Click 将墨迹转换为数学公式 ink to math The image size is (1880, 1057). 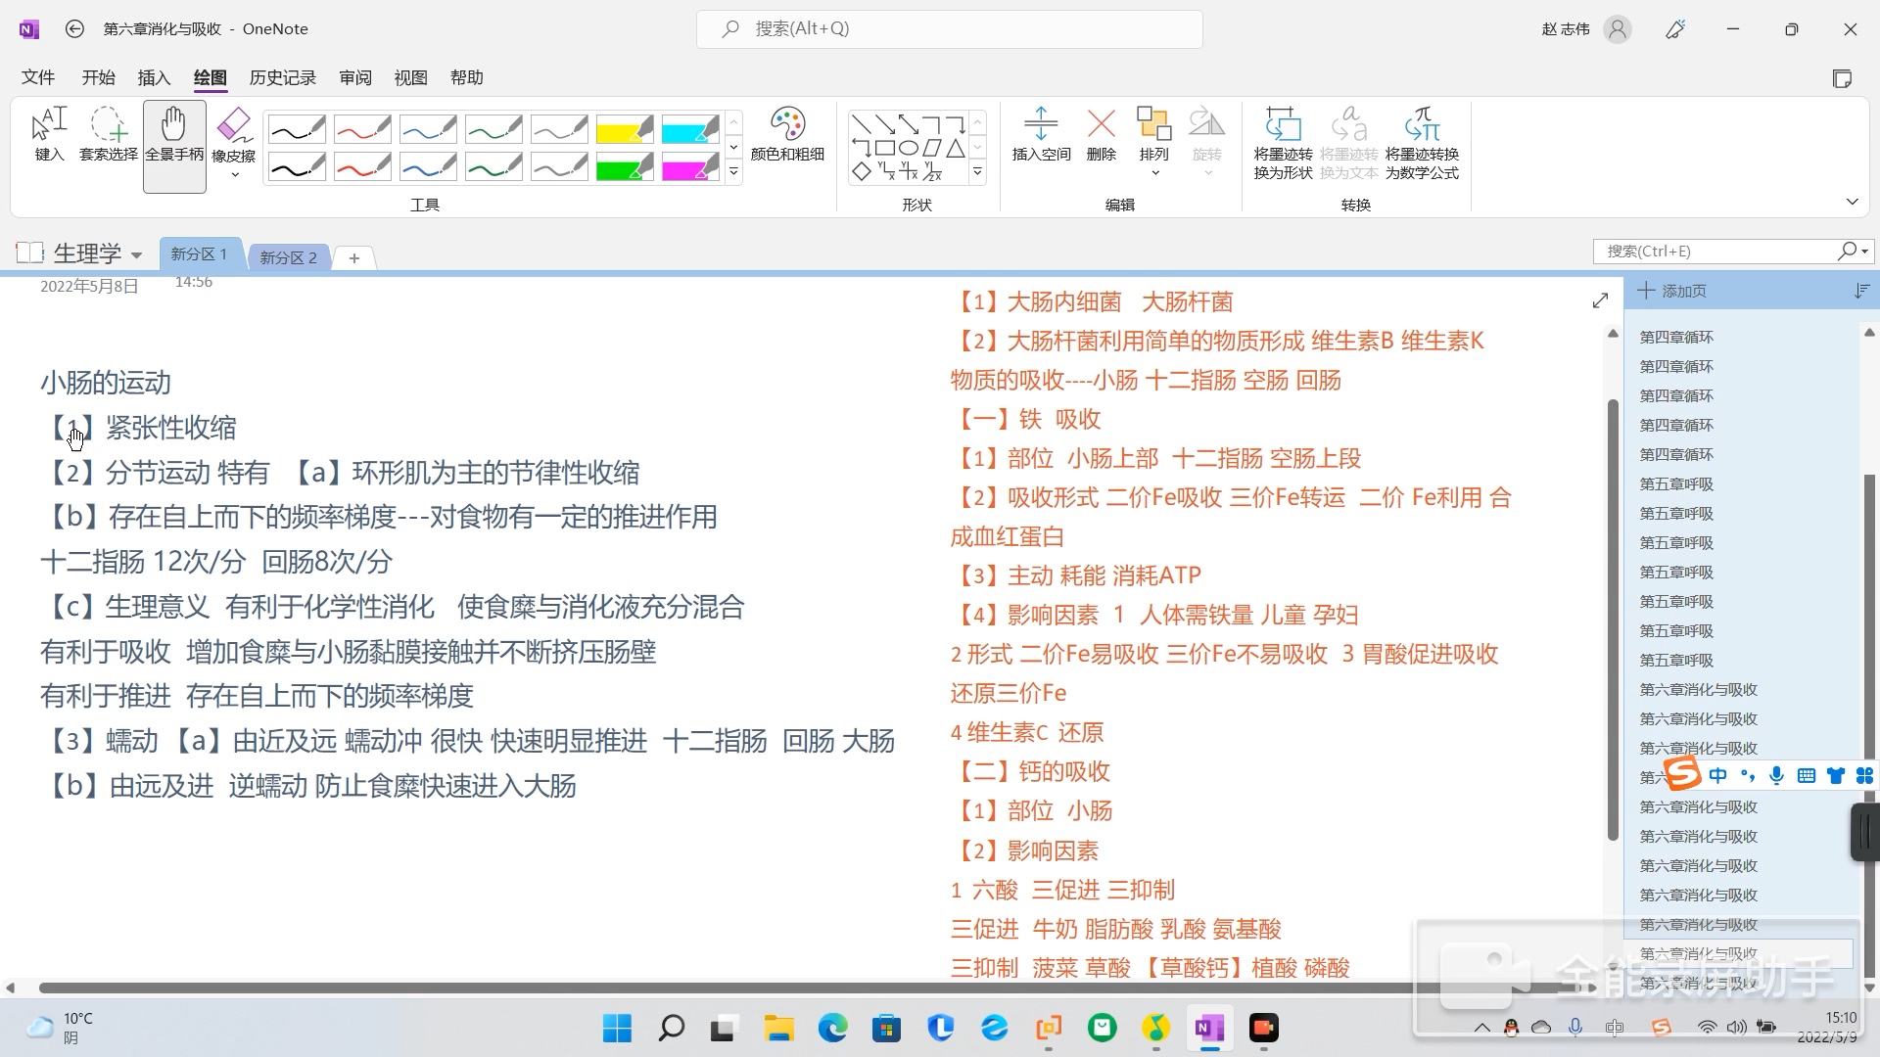coord(1422,143)
